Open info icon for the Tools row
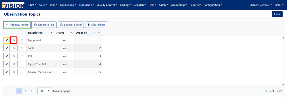 (22, 48)
